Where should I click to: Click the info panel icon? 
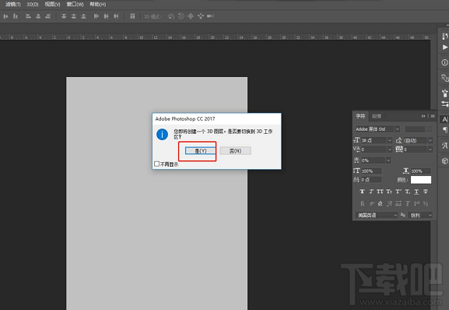point(444,62)
